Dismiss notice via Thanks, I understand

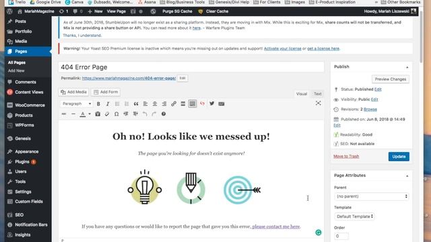[x=82, y=36]
